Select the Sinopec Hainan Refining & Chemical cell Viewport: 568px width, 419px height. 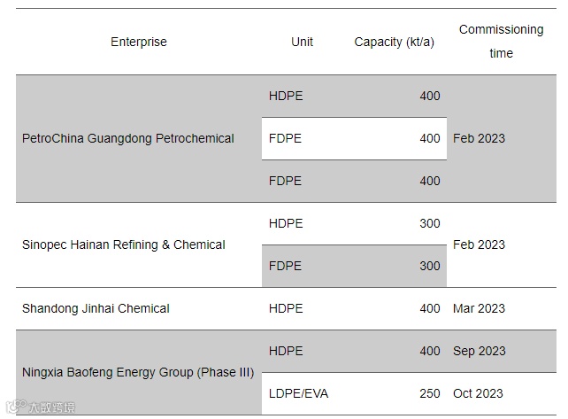pos(124,244)
